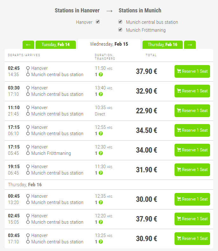
Task: Click transfer help icon on 00:45 trip
Action: tap(101, 202)
